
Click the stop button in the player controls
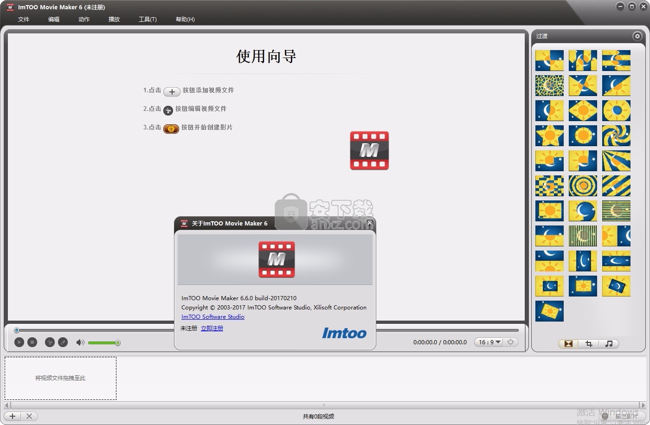pyautogui.click(x=32, y=342)
